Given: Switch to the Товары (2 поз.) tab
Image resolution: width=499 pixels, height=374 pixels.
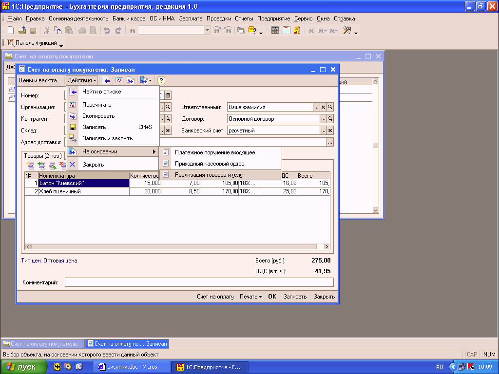Looking at the screenshot, I should coord(43,155).
